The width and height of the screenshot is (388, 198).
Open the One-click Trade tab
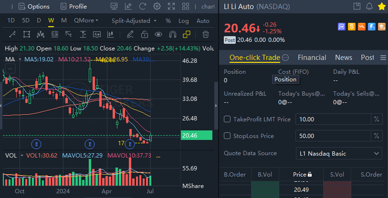pyautogui.click(x=255, y=58)
